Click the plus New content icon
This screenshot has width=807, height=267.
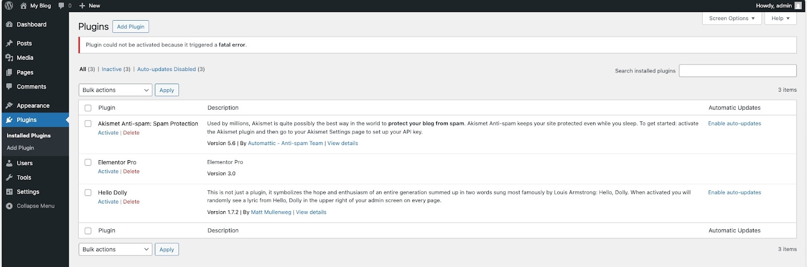82,6
